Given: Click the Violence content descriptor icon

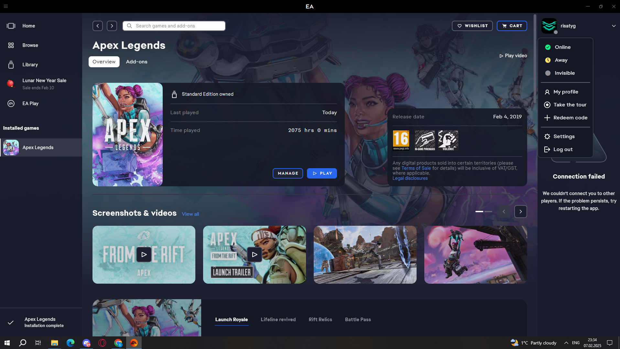Looking at the screenshot, I should pyautogui.click(x=448, y=140).
